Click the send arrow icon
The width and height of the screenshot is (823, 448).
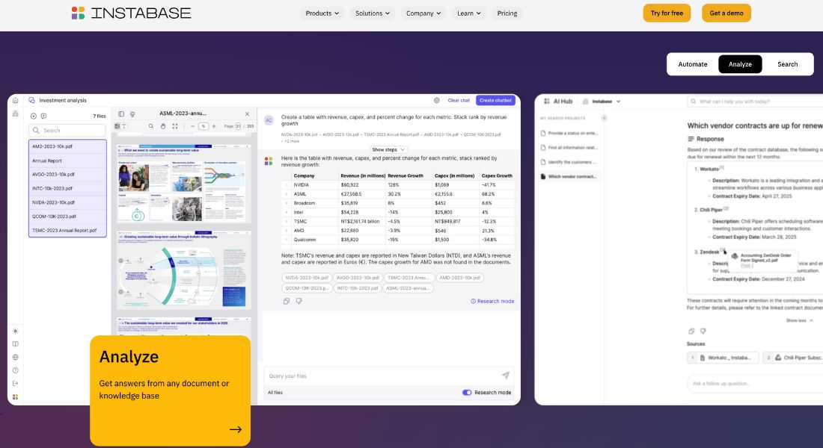point(506,375)
